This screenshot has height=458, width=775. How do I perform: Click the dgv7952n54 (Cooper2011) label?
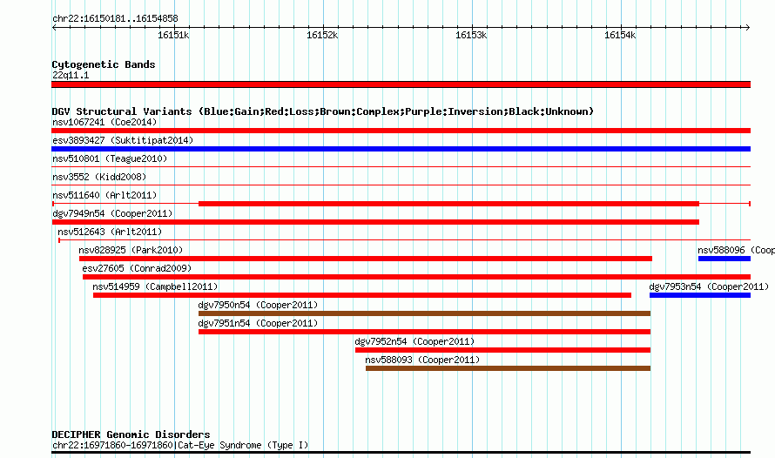click(x=414, y=341)
